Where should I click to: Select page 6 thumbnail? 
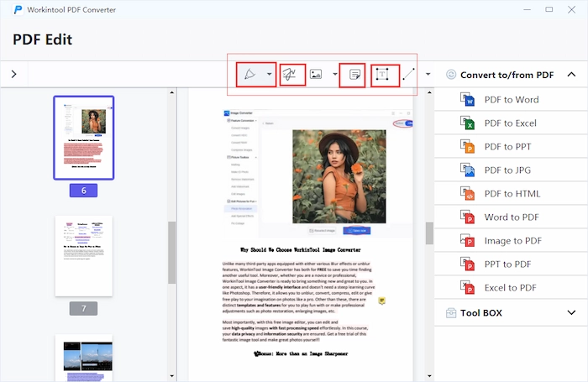84,138
